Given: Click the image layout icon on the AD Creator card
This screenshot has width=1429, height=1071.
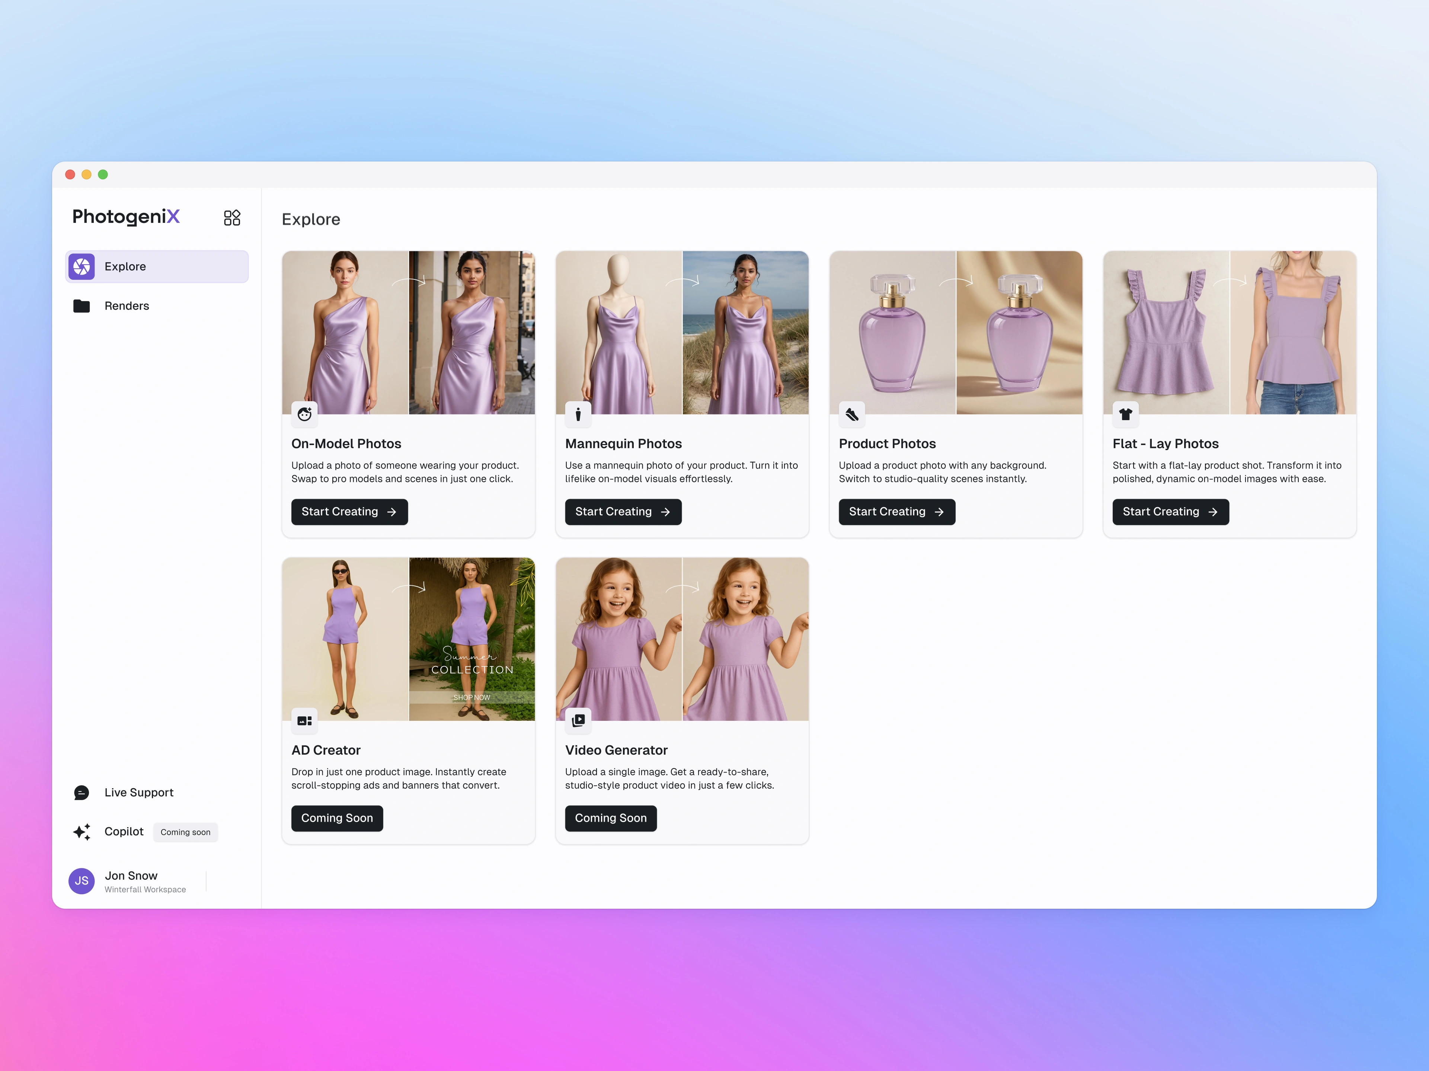Looking at the screenshot, I should (x=304, y=720).
